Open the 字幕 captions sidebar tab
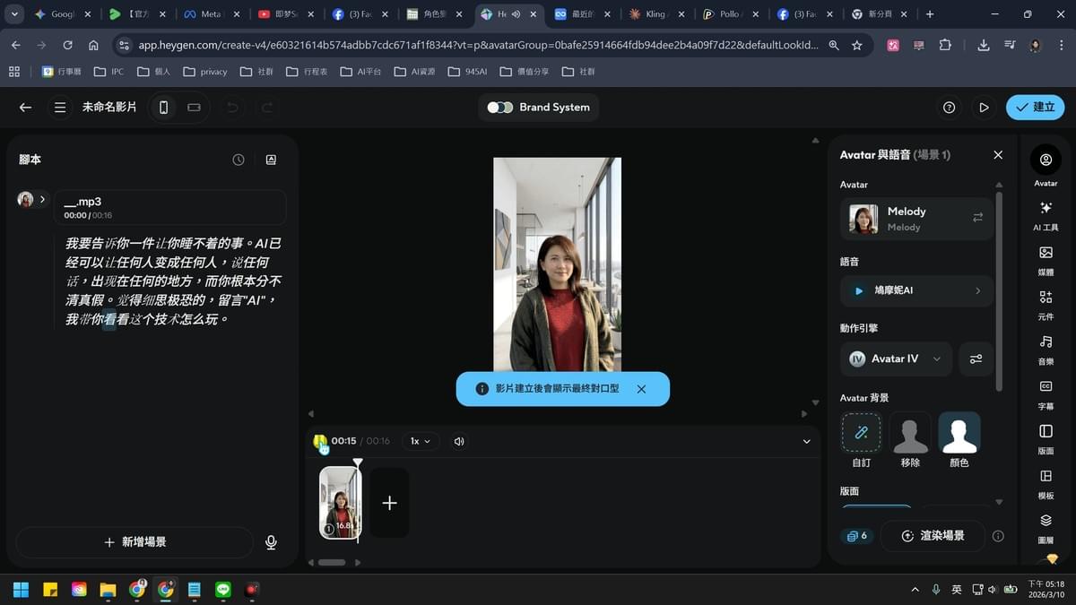 point(1046,394)
